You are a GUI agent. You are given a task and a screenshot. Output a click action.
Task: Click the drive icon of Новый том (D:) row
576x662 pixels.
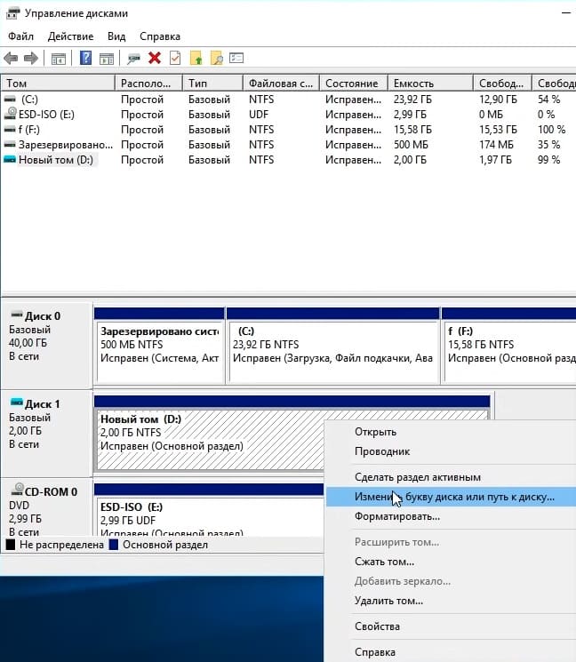[x=9, y=160]
